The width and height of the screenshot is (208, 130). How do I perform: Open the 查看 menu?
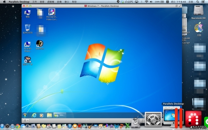[42, 2]
